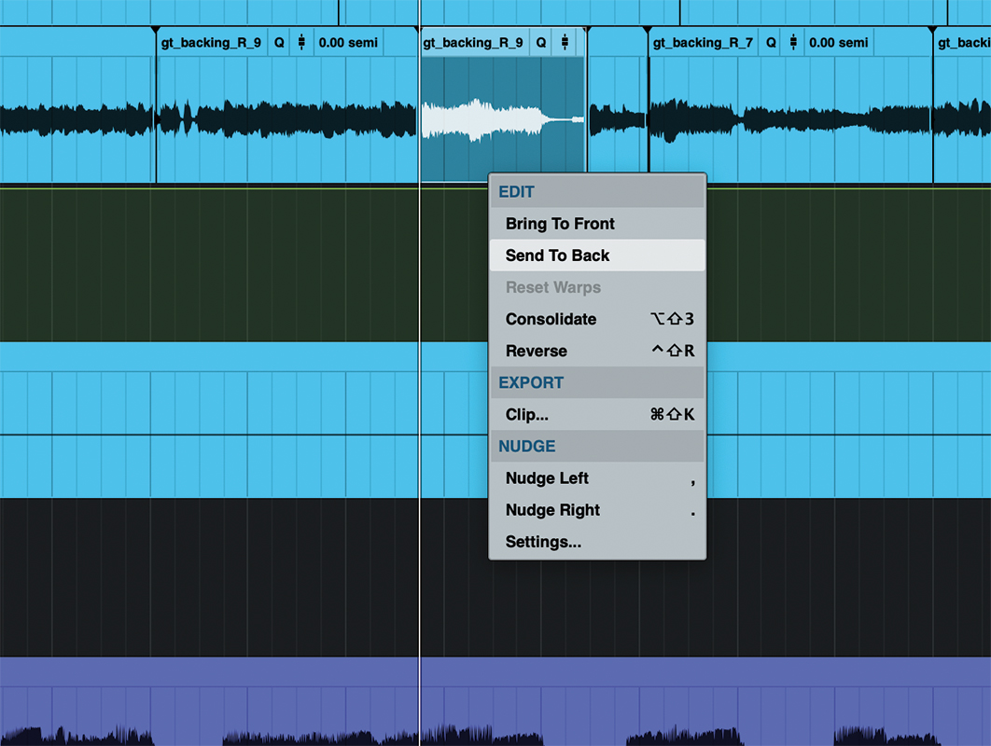The width and height of the screenshot is (991, 746).
Task: Open nudge Settings... entry
Action: click(597, 542)
